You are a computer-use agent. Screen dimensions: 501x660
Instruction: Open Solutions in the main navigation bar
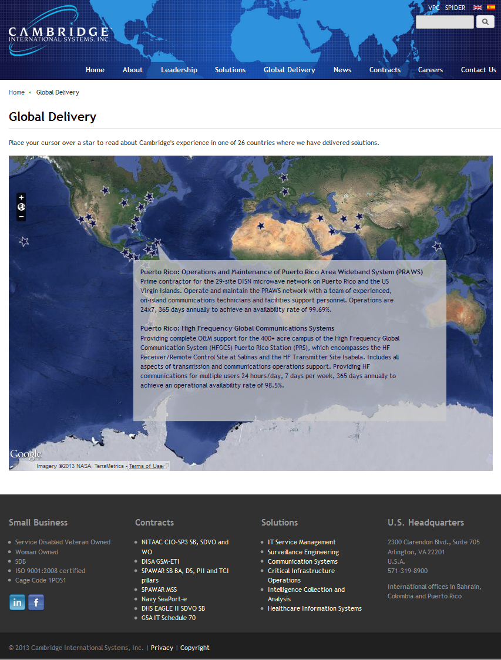click(x=230, y=70)
